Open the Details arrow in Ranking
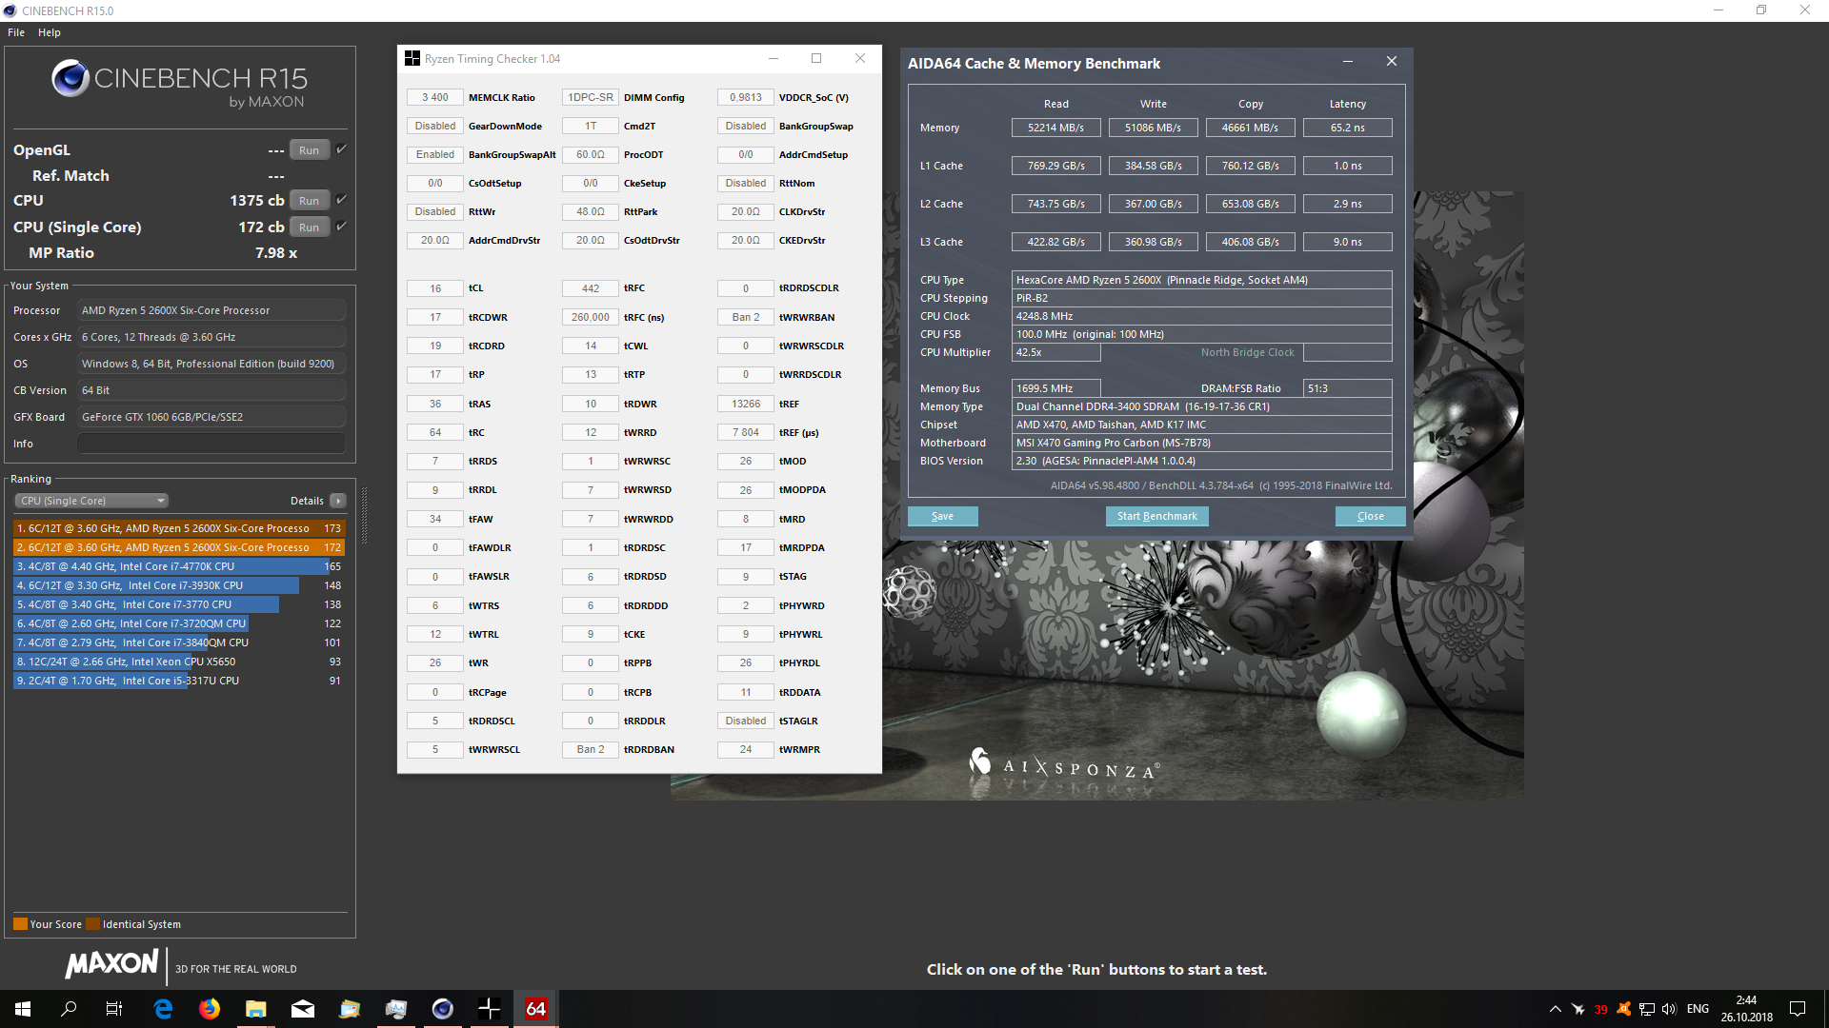1829x1028 pixels. [x=338, y=501]
